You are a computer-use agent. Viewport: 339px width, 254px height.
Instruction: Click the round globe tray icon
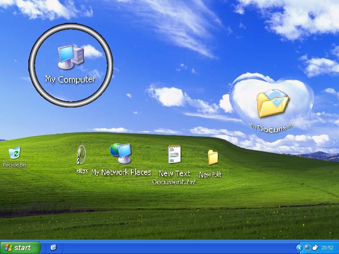coord(307,248)
